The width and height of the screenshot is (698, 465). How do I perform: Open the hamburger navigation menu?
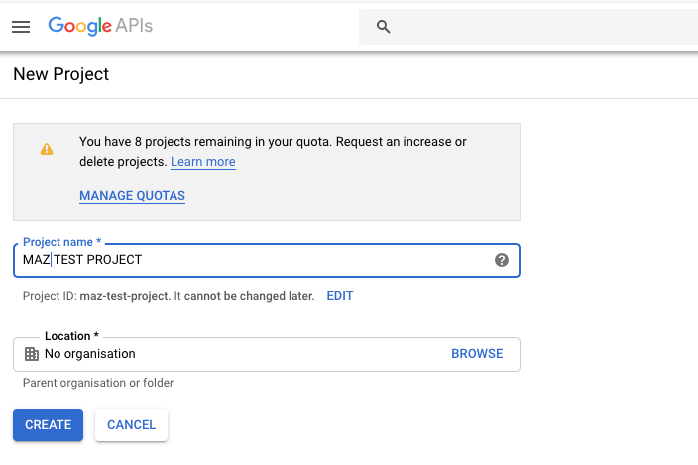[21, 27]
